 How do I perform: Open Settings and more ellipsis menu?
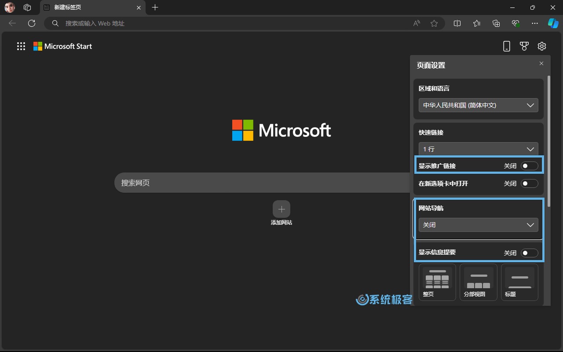point(535,23)
